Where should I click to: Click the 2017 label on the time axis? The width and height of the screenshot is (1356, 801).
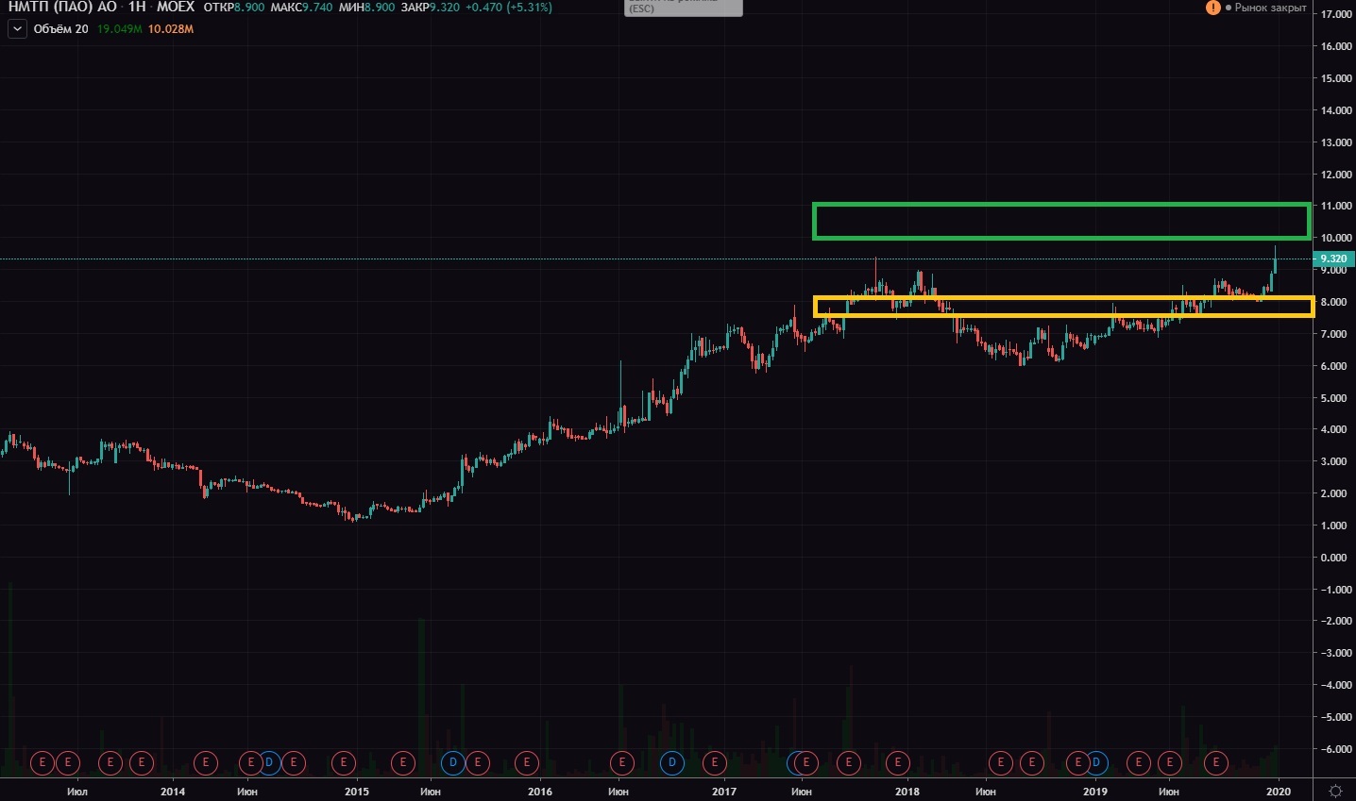[723, 792]
